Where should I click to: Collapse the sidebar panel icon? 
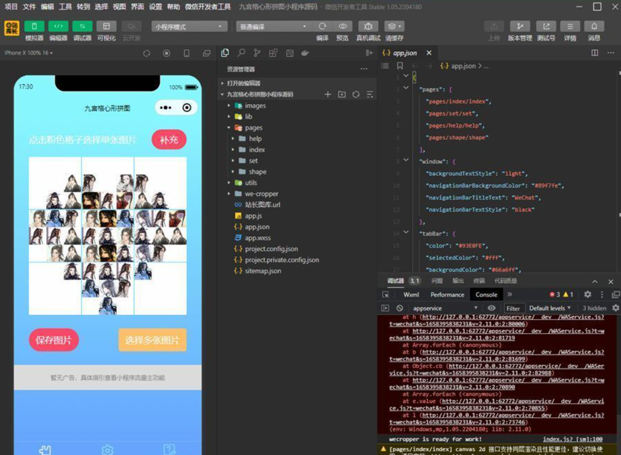click(369, 53)
